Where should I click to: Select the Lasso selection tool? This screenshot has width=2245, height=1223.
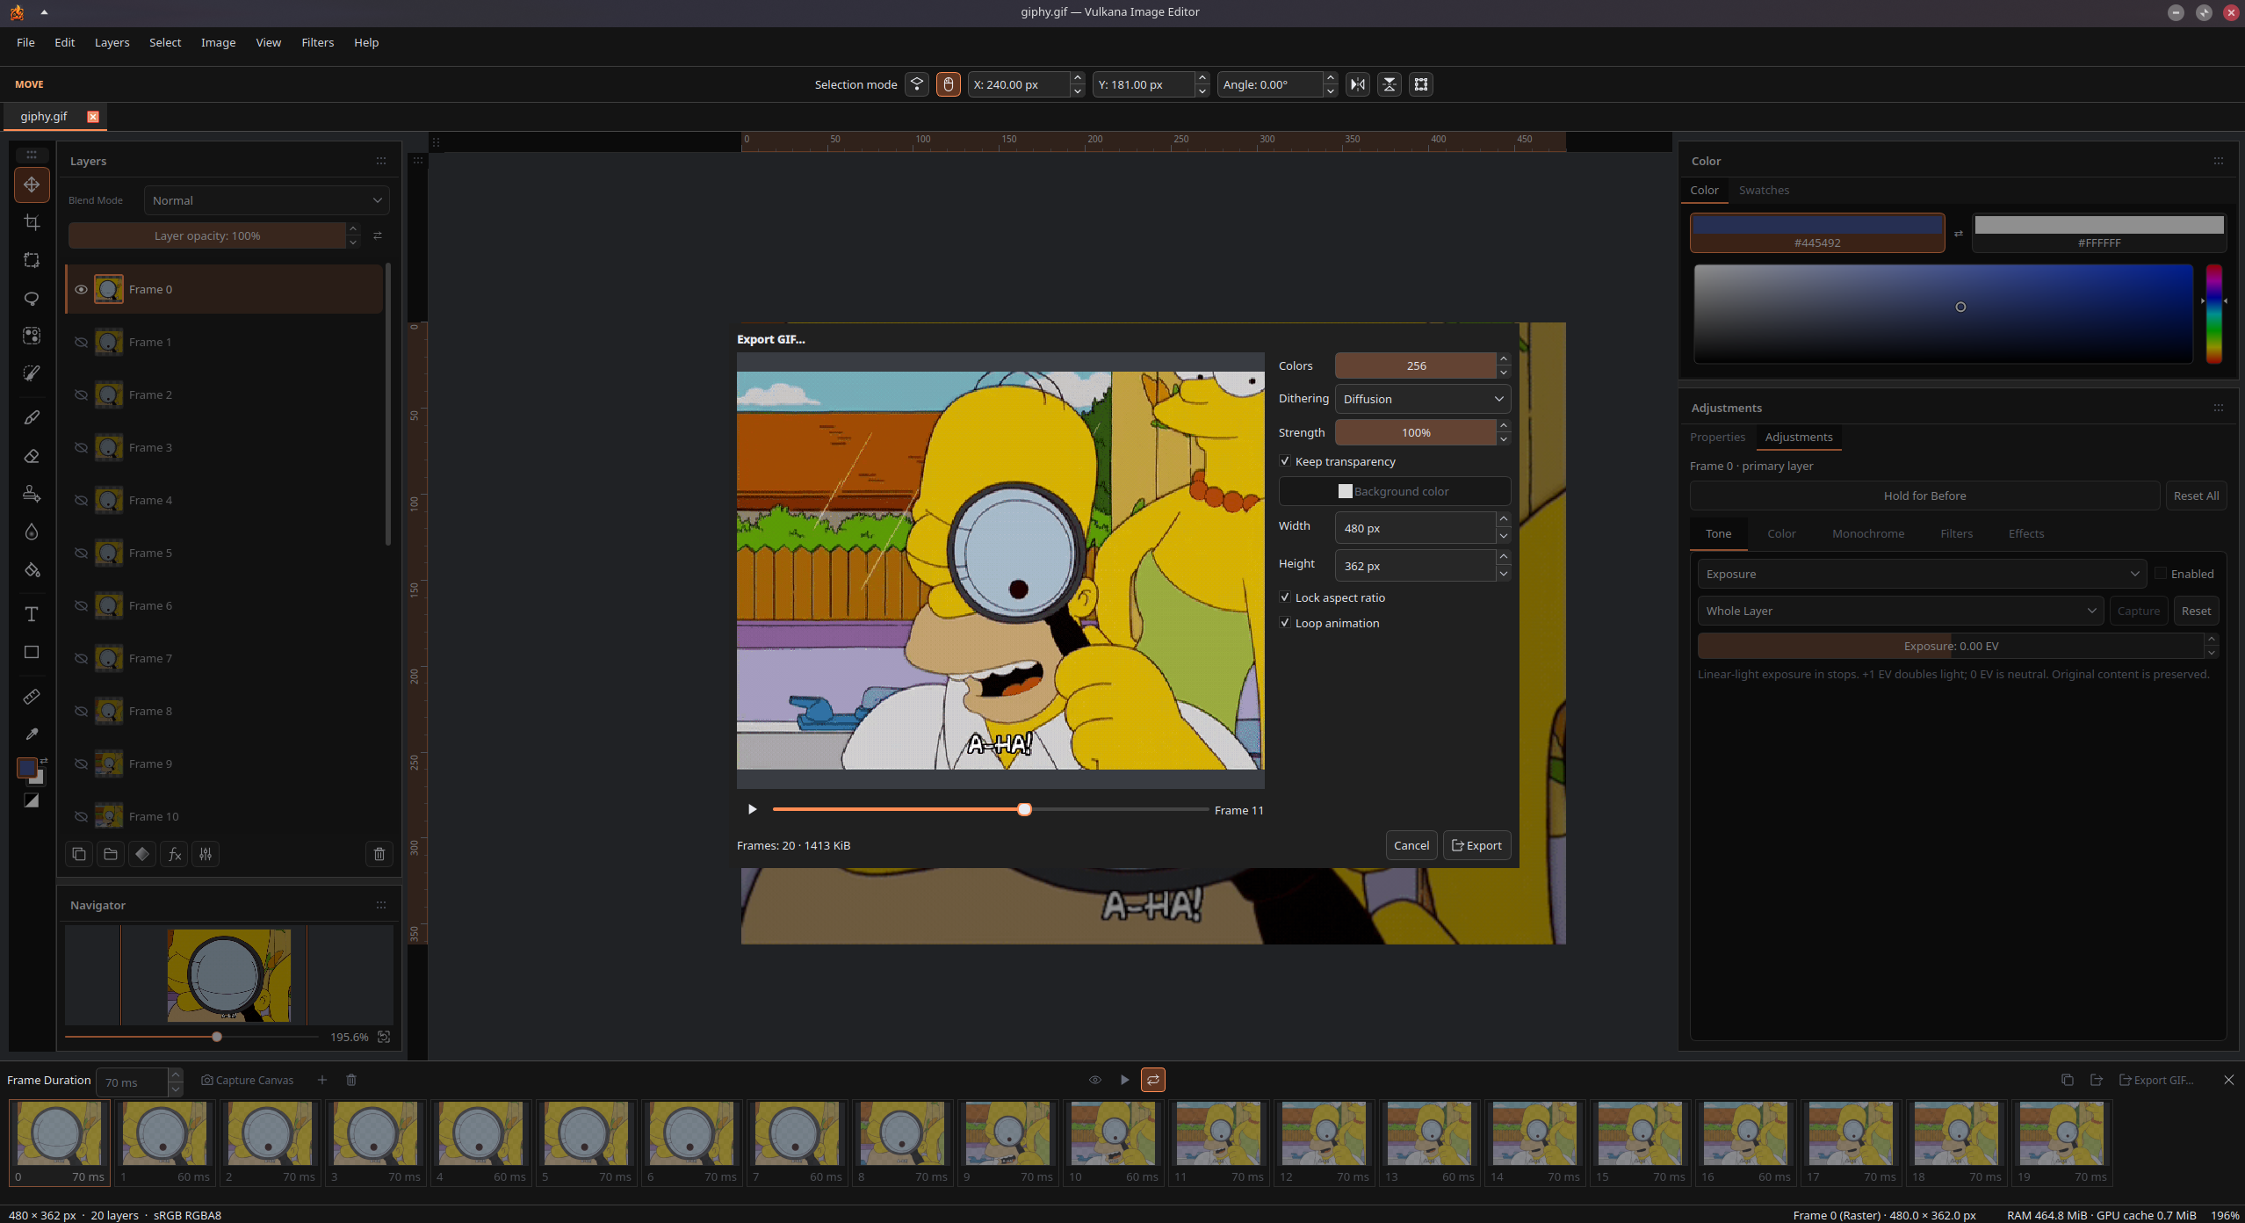coord(32,298)
